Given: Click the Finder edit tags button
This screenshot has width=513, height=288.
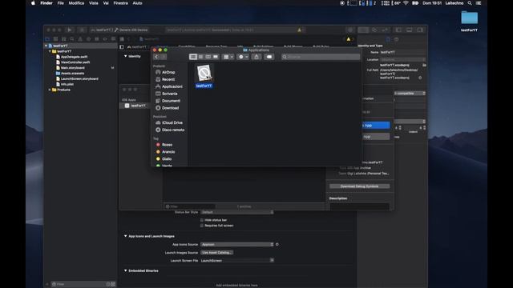Looking at the screenshot, I should click(269, 57).
